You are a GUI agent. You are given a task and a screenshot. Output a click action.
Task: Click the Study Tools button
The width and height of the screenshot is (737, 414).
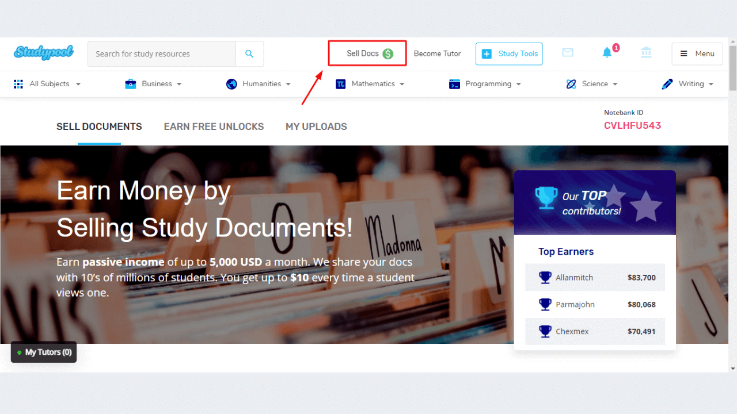509,53
